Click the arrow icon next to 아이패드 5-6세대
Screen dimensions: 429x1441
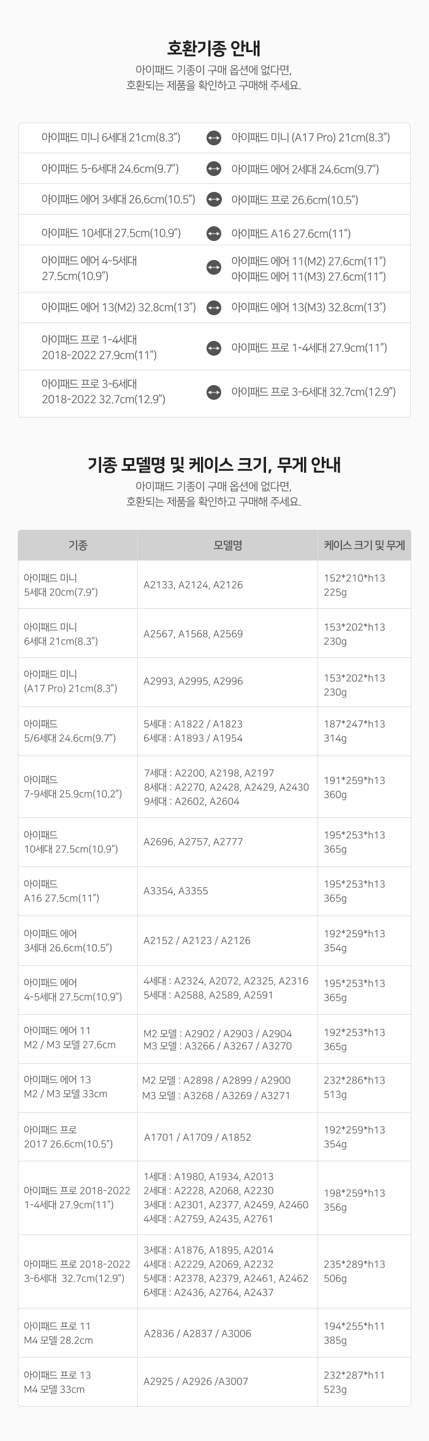[213, 169]
